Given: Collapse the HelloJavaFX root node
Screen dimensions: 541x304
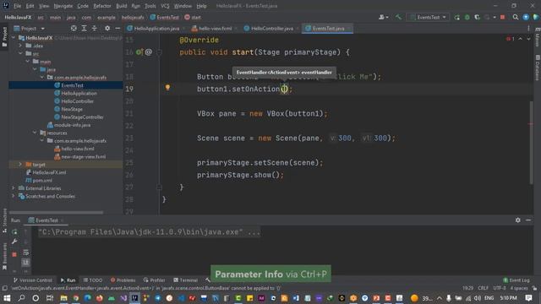Looking at the screenshot, I should pos(14,37).
